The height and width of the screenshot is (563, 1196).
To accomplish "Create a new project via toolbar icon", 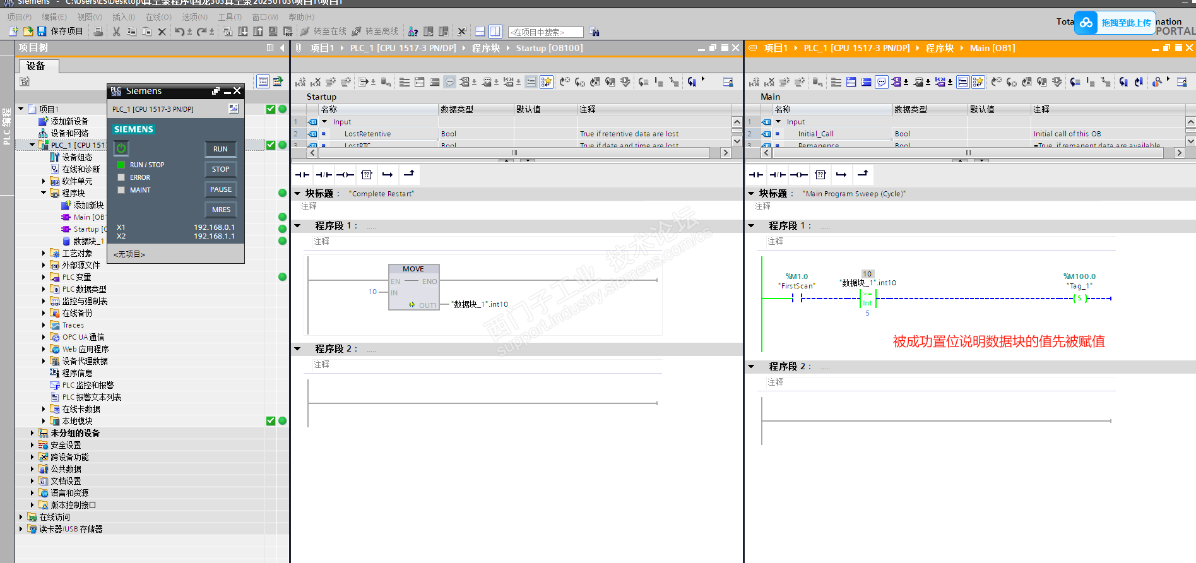I will [x=13, y=32].
